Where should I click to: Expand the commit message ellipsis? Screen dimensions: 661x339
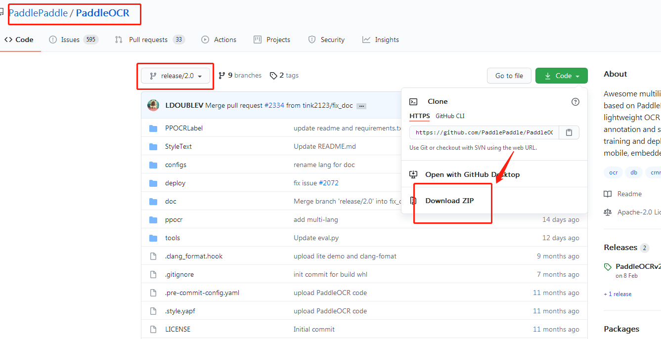point(361,106)
